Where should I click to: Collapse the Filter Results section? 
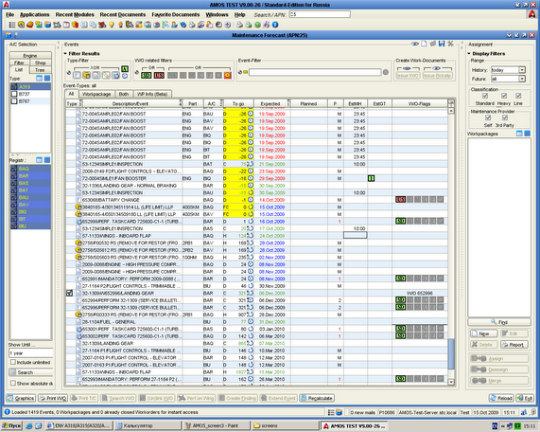[65, 53]
